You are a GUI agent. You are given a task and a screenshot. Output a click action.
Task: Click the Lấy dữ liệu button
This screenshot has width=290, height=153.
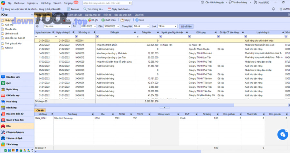tap(187, 26)
